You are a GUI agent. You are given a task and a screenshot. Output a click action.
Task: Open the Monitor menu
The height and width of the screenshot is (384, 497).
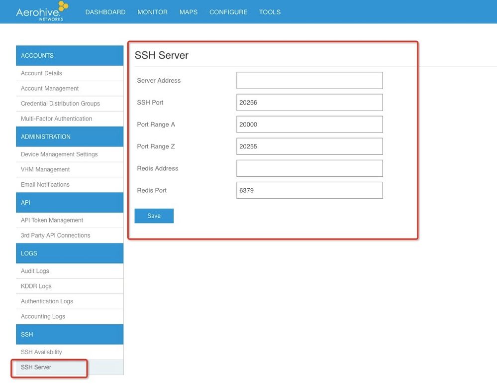[152, 12]
